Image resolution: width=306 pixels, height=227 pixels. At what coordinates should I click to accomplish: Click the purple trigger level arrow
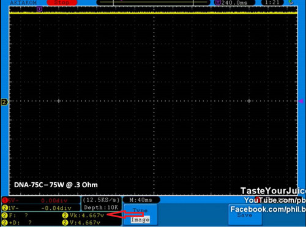(x=301, y=101)
